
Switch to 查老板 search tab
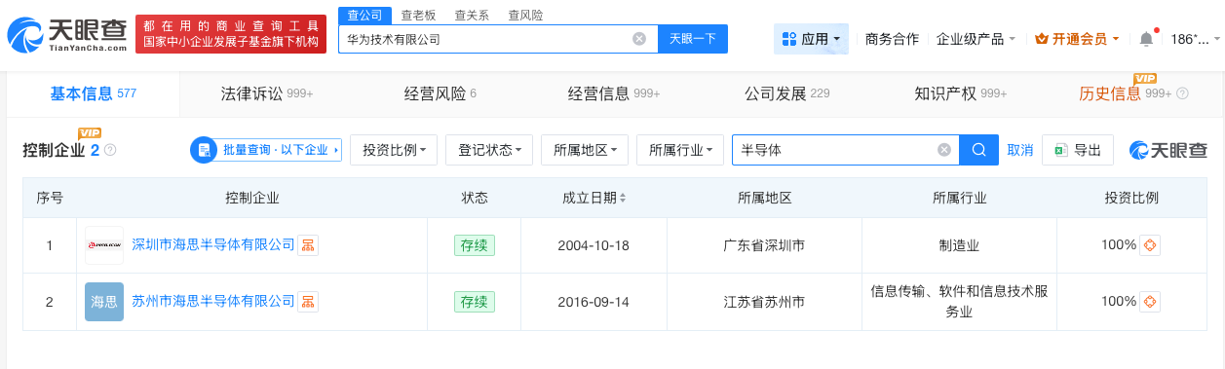419,15
